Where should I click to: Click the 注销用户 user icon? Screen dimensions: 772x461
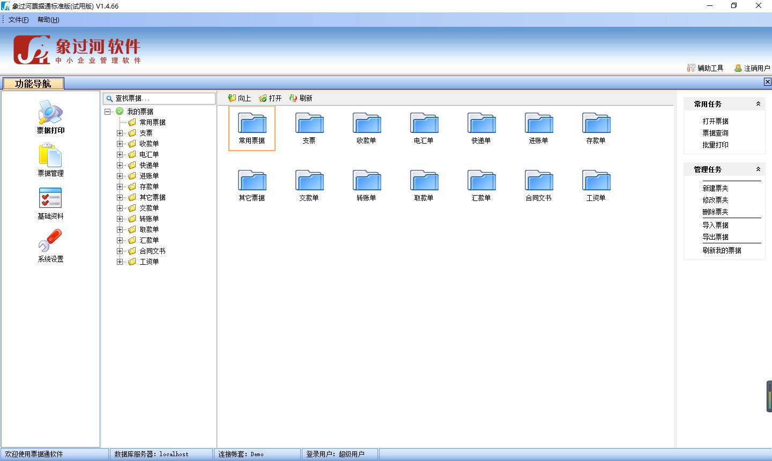point(738,68)
